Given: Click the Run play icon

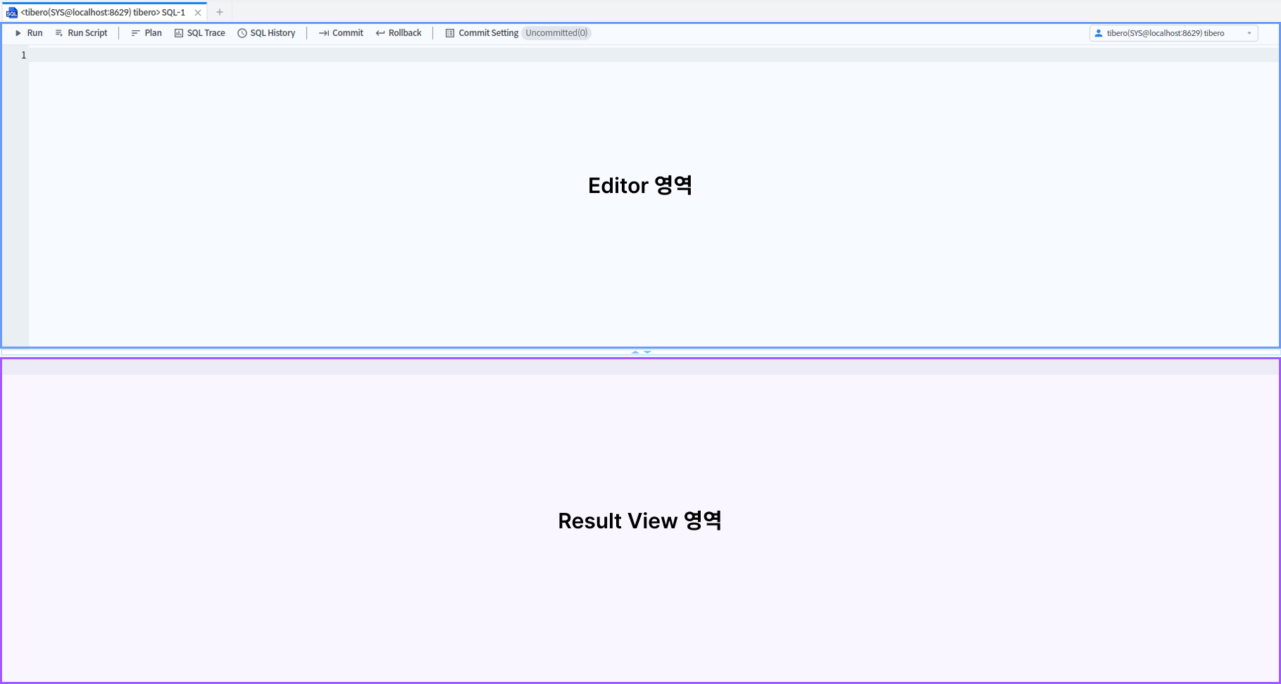Looking at the screenshot, I should 18,33.
